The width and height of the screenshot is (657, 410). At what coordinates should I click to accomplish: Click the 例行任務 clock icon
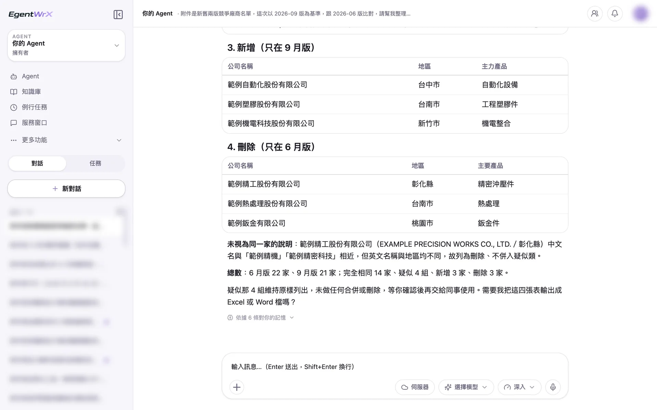tap(14, 107)
